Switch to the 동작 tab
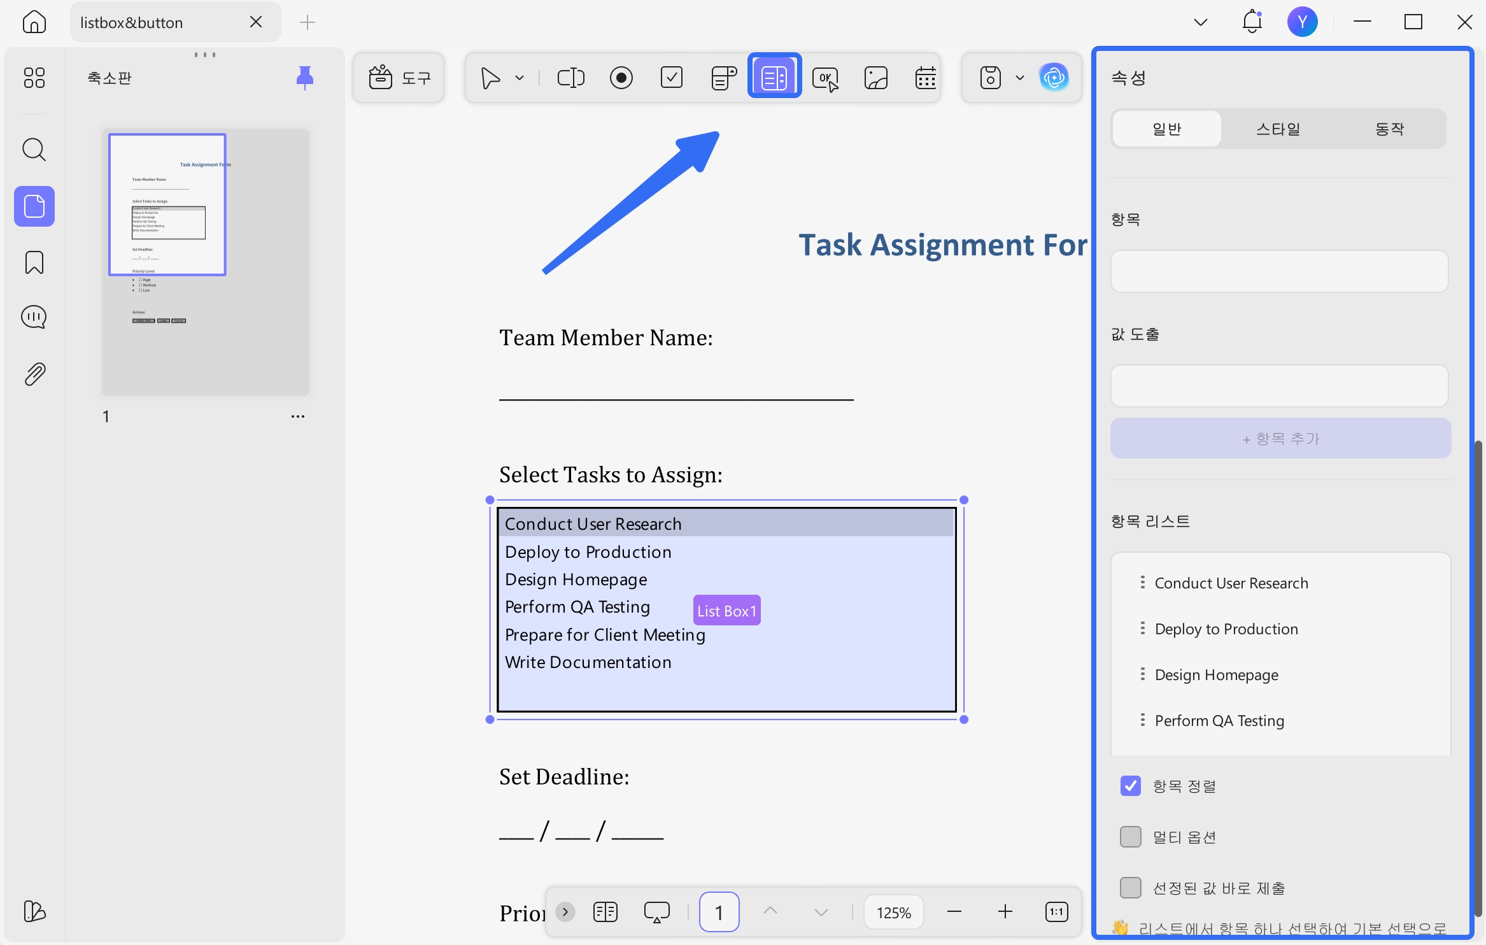 tap(1389, 129)
